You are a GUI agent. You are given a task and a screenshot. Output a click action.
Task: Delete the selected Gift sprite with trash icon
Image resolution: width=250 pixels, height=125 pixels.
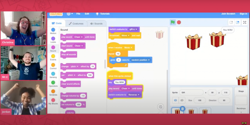point(182,109)
